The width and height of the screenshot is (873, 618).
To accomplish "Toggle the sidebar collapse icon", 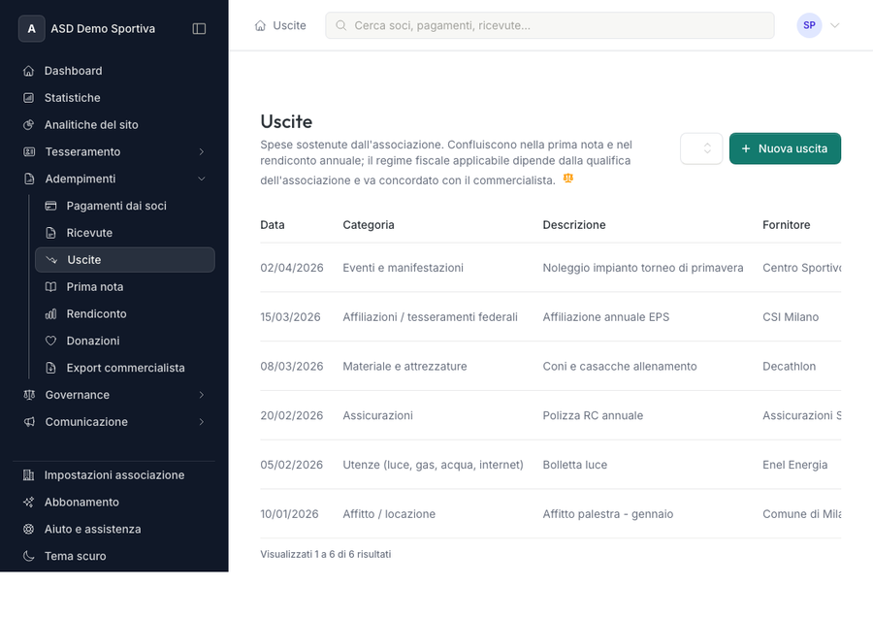I will [x=199, y=29].
